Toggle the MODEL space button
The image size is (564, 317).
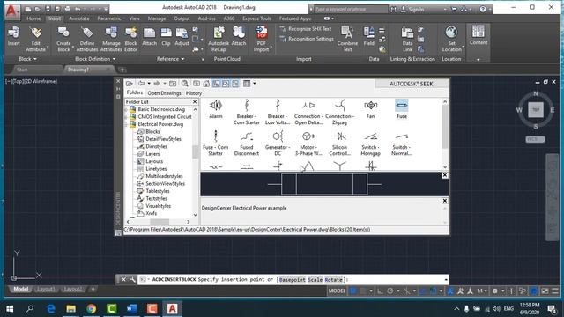coord(337,291)
